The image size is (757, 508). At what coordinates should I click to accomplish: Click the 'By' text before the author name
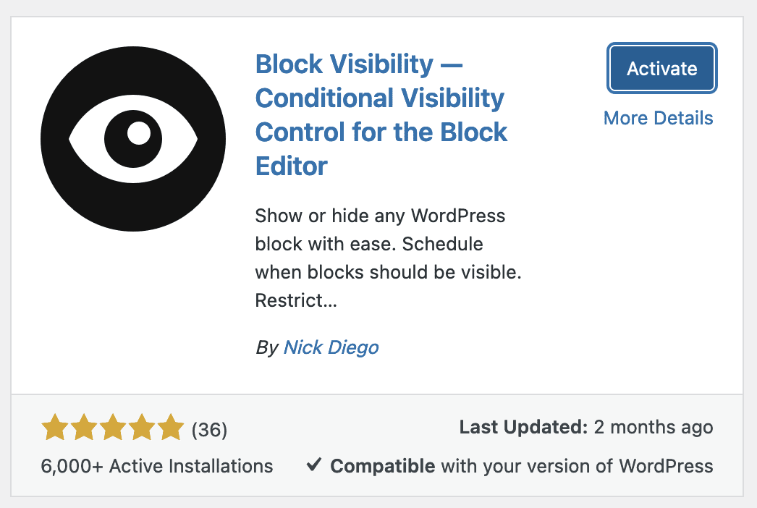point(266,347)
